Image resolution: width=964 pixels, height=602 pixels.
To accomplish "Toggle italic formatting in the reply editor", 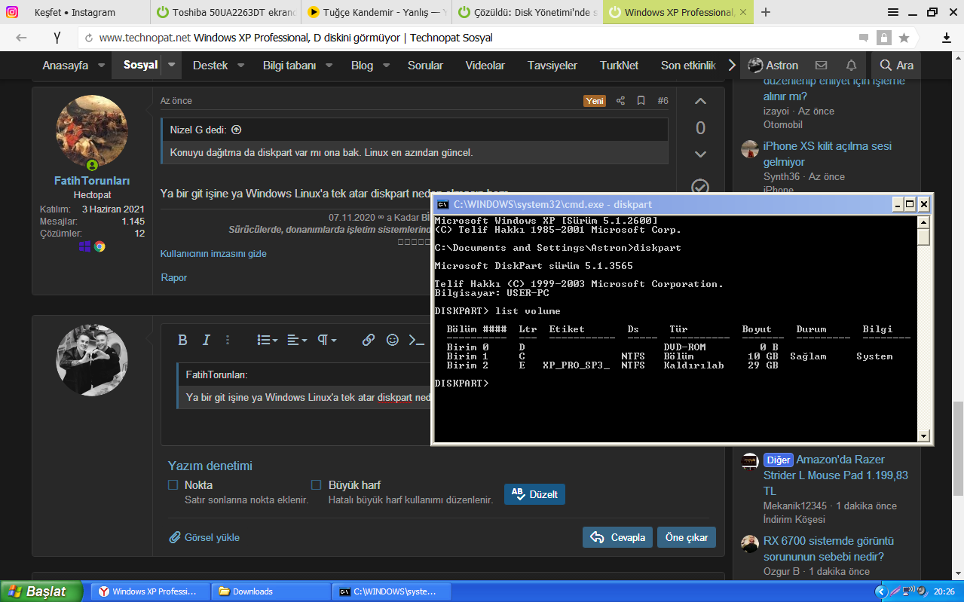I will tap(206, 340).
